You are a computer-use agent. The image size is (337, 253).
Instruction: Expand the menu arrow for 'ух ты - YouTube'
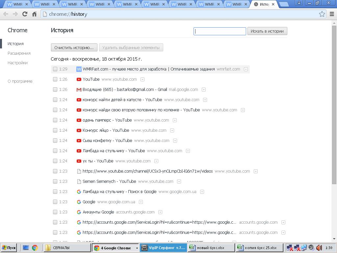coord(156,161)
